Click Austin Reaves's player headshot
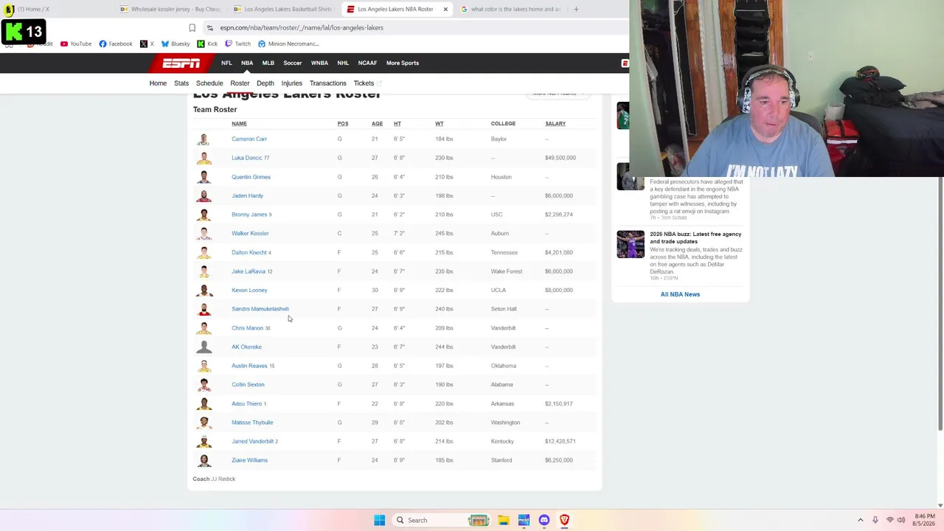 point(204,366)
